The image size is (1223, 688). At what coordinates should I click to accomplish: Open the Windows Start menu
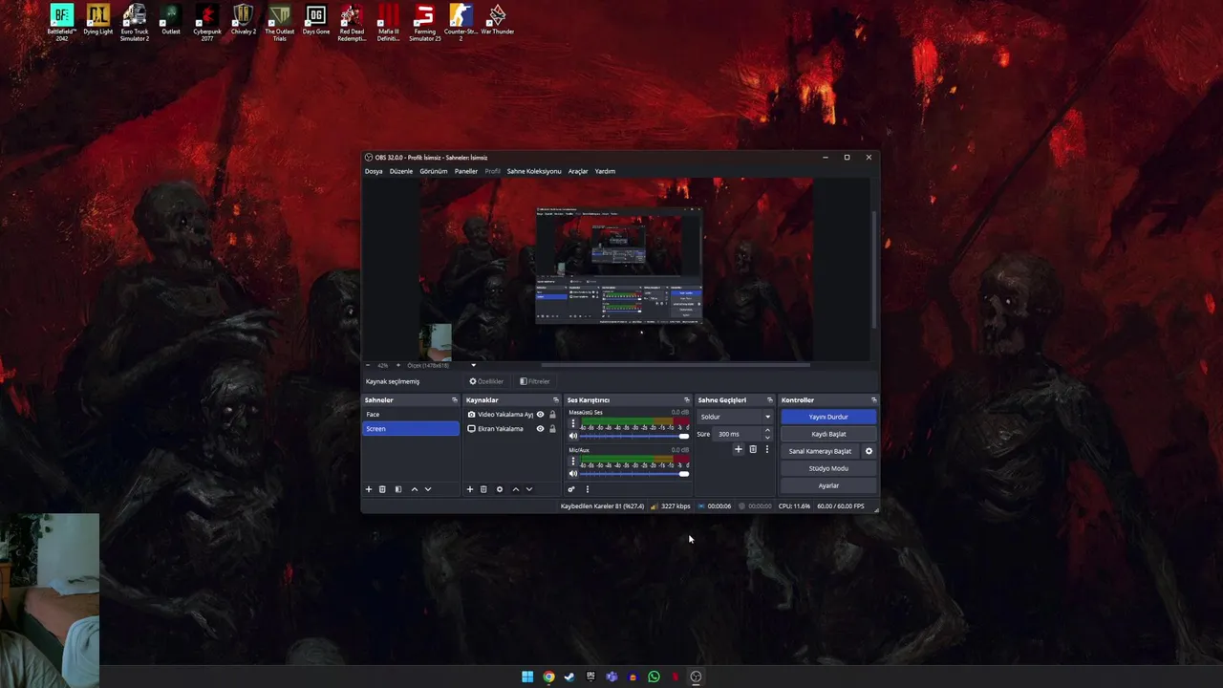pyautogui.click(x=527, y=677)
